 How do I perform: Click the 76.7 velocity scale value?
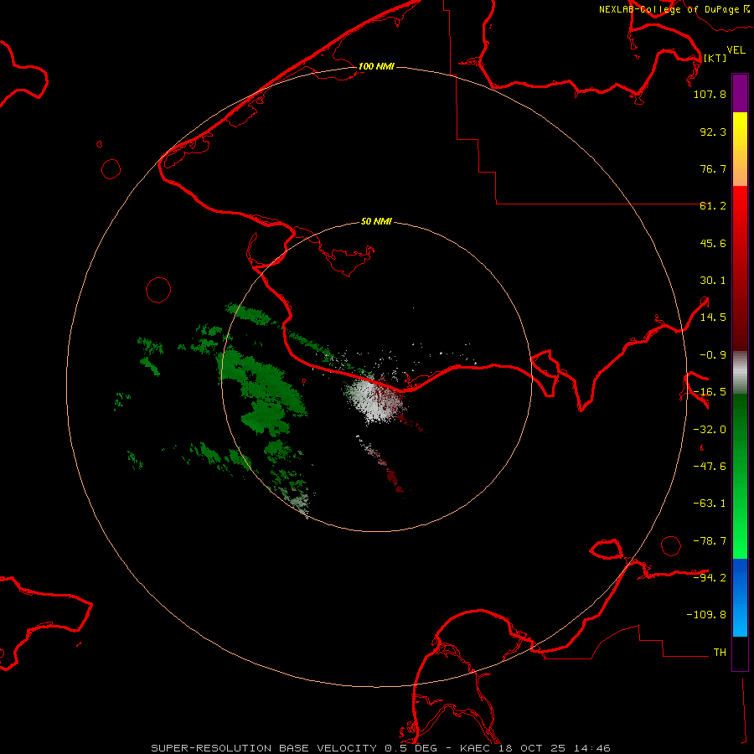(713, 168)
